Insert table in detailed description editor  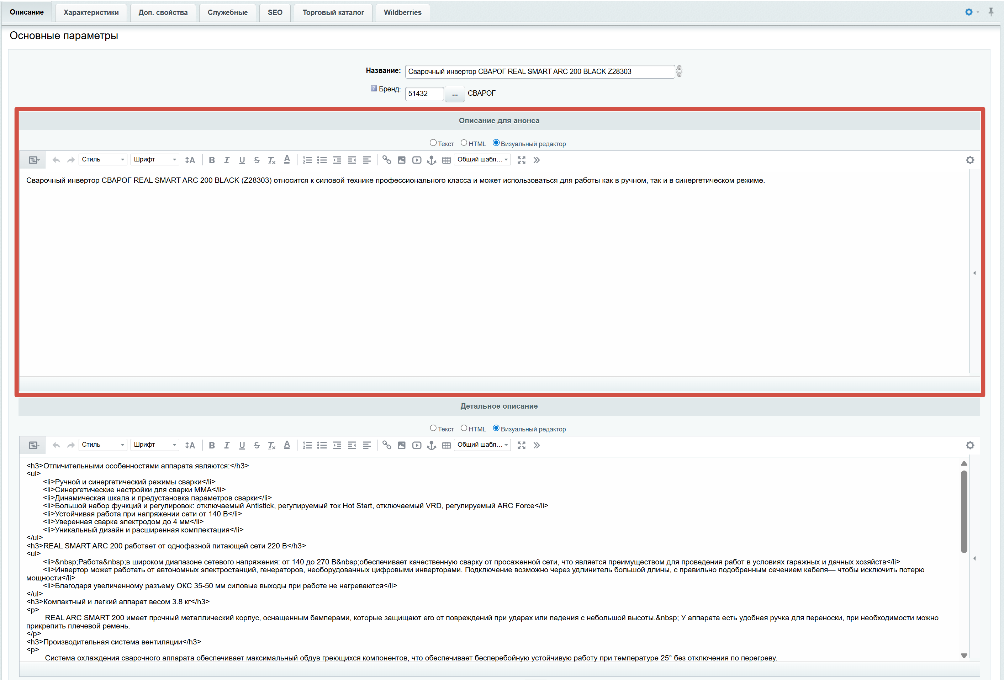(446, 446)
